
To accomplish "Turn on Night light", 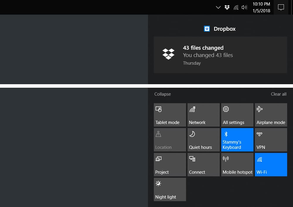I will pos(170,189).
